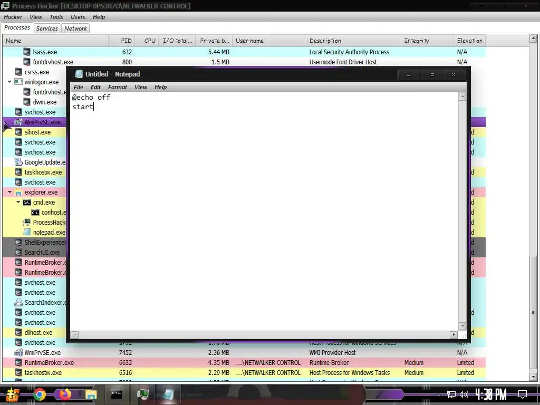Switch to the Network tab
Image resolution: width=540 pixels, height=405 pixels.
[75, 28]
